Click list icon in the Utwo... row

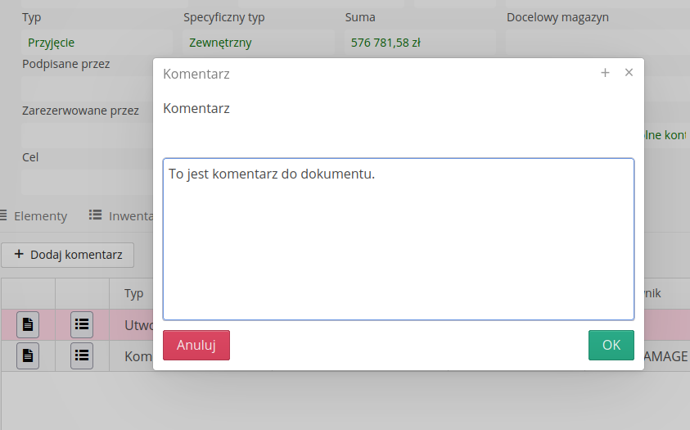pos(82,324)
